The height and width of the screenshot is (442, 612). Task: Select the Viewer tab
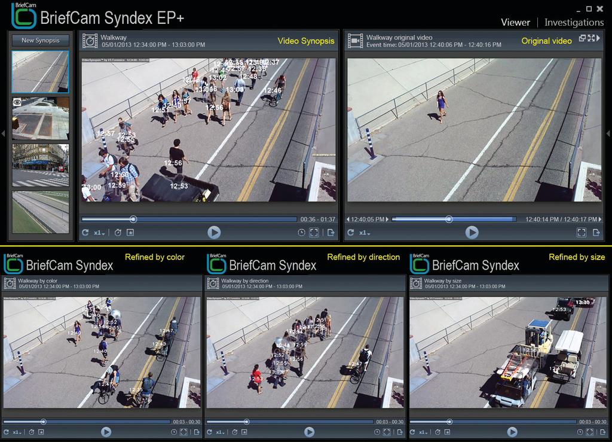click(x=515, y=22)
